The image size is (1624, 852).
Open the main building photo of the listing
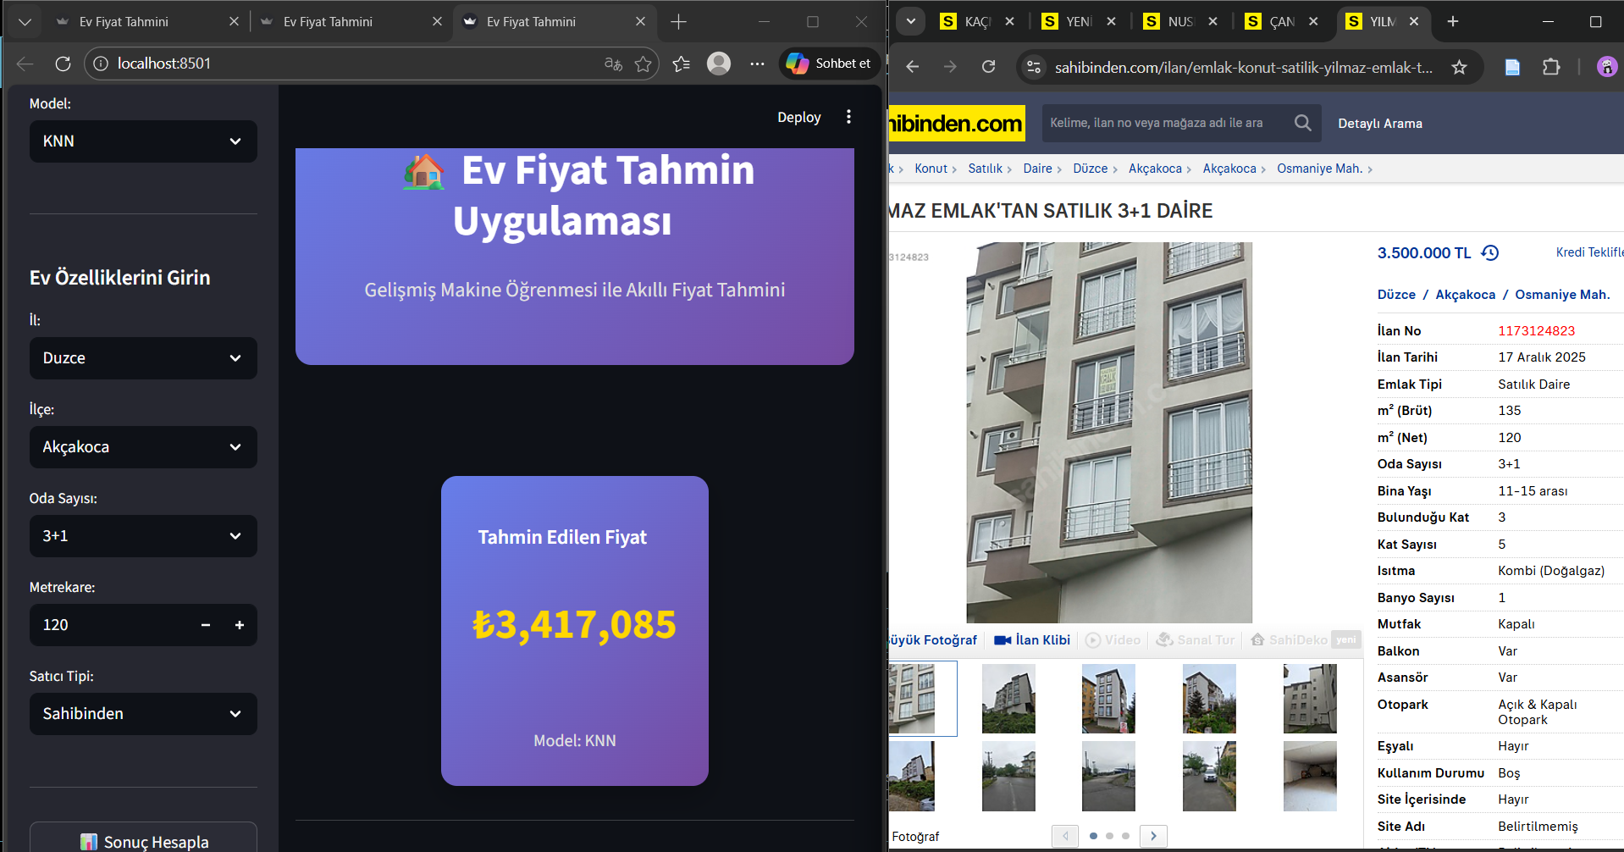coord(1109,433)
